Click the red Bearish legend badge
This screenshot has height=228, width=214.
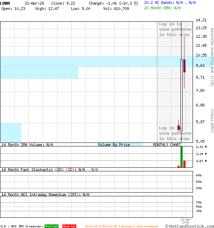69,226
